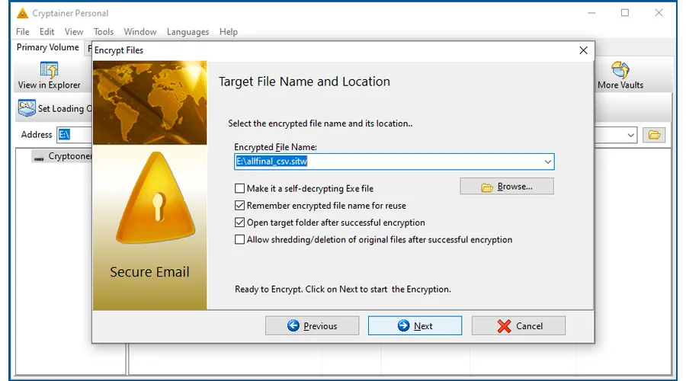The height and width of the screenshot is (381, 686).
Task: Select the Cryptooner drive in tree
Action: (64, 156)
